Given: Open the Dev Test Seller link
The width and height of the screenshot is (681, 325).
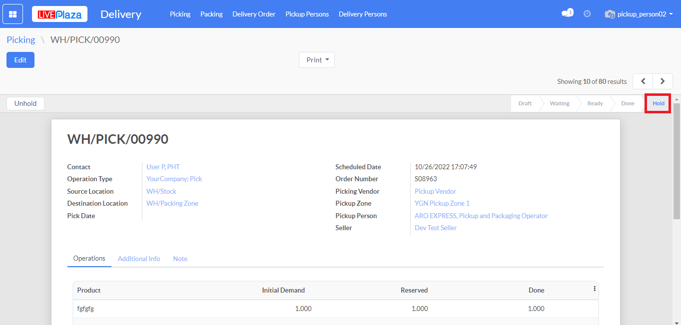Looking at the screenshot, I should click(x=436, y=228).
